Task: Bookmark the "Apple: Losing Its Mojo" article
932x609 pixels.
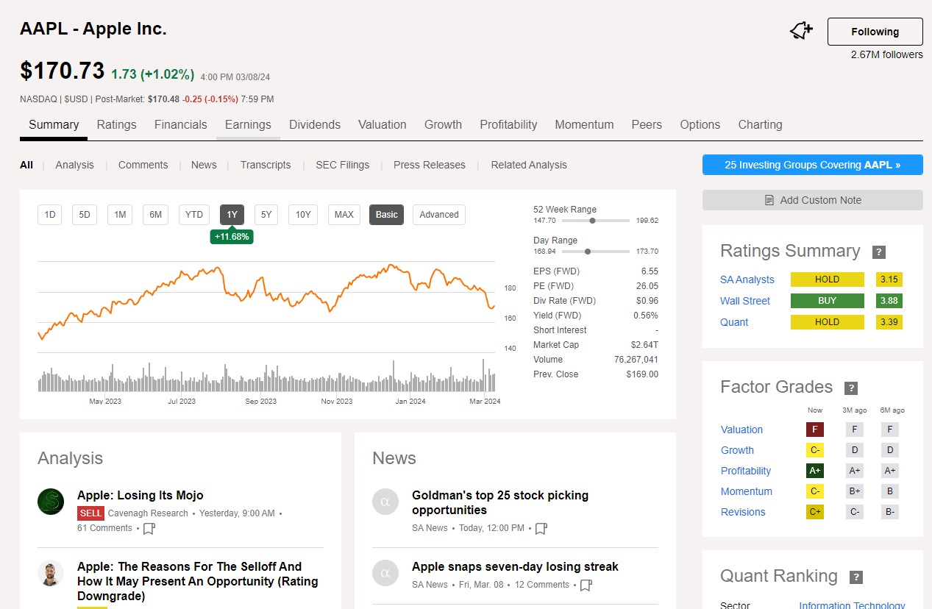Action: click(149, 528)
